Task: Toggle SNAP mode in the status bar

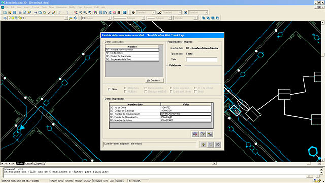Action: click(53, 181)
